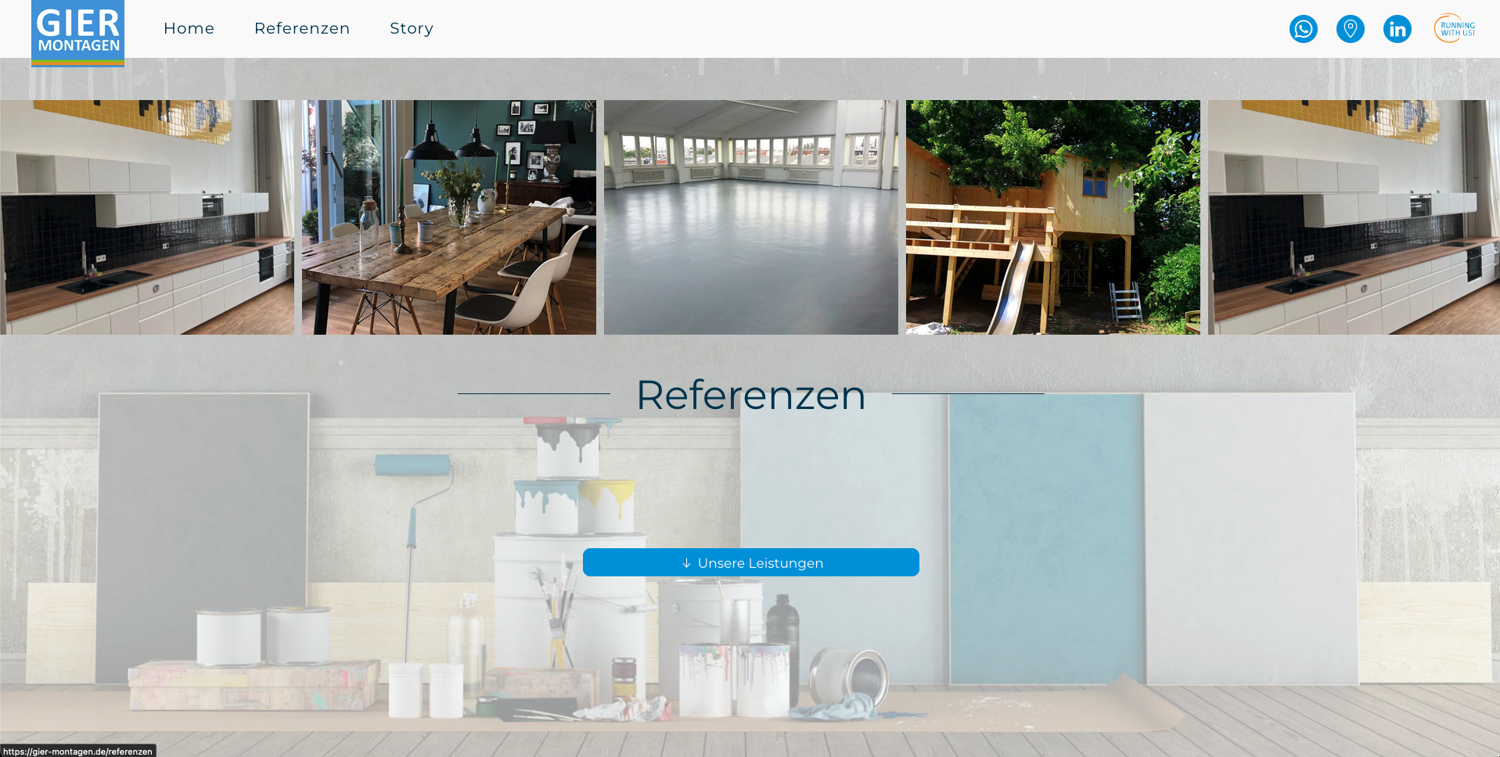This screenshot has width=1500, height=757.
Task: Click the location pin icon
Action: coord(1350,29)
